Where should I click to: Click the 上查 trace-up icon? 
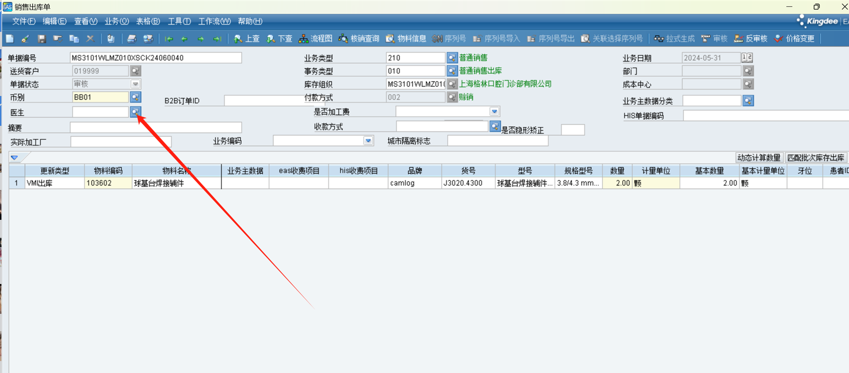point(247,39)
